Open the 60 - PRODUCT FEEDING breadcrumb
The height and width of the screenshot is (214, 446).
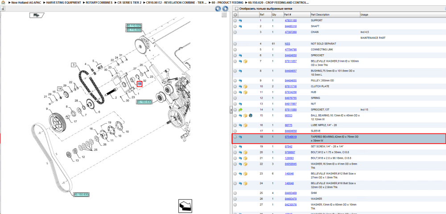[227, 2]
